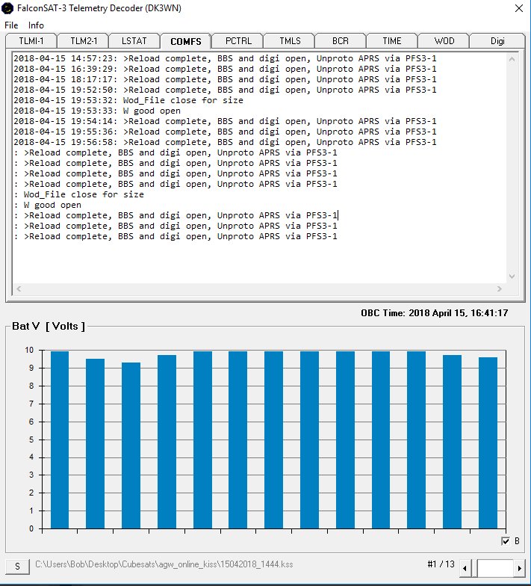Click the frame scrollbar left arrow
This screenshot has height=586, width=531.
pos(465,568)
